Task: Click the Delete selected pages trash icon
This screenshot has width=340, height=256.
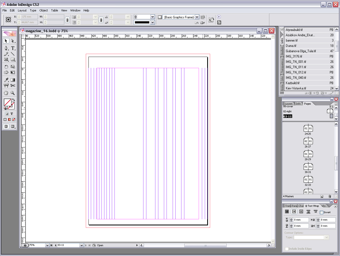Action: click(x=330, y=196)
